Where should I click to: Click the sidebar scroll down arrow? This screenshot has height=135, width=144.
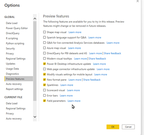(35, 117)
